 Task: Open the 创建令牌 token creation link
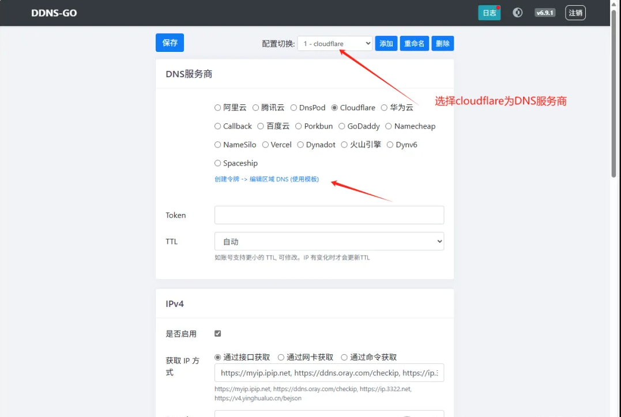266,179
